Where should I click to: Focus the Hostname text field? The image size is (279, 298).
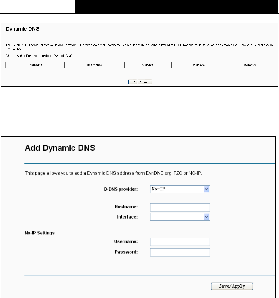pyautogui.click(x=180, y=207)
